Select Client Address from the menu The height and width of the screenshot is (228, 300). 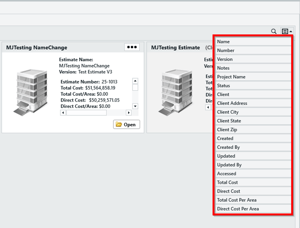pyautogui.click(x=253, y=103)
